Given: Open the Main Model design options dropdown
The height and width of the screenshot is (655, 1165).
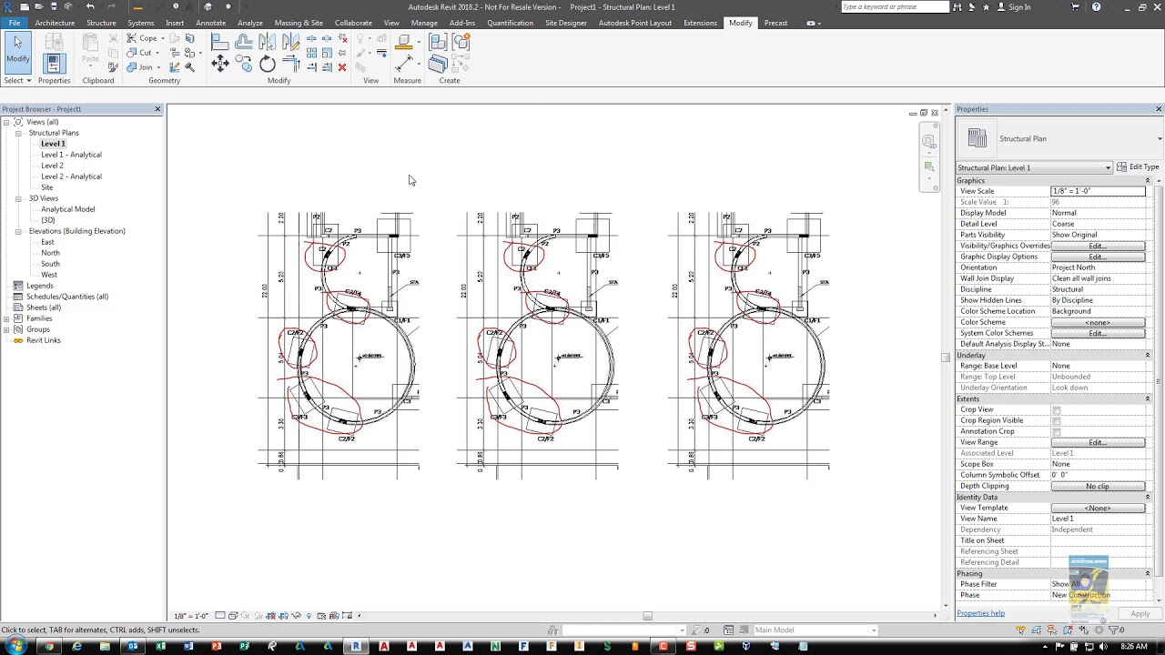Looking at the screenshot, I should point(815,630).
